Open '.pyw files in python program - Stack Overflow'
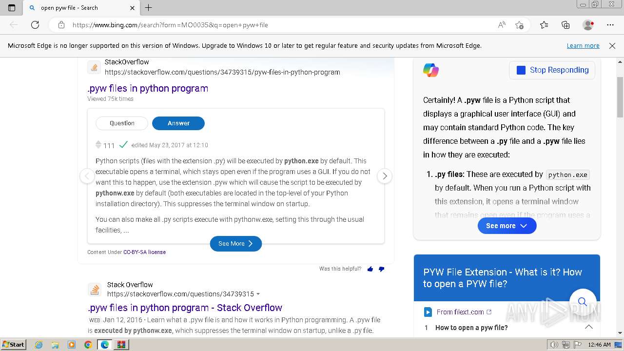This screenshot has height=351, width=624. pos(185,308)
